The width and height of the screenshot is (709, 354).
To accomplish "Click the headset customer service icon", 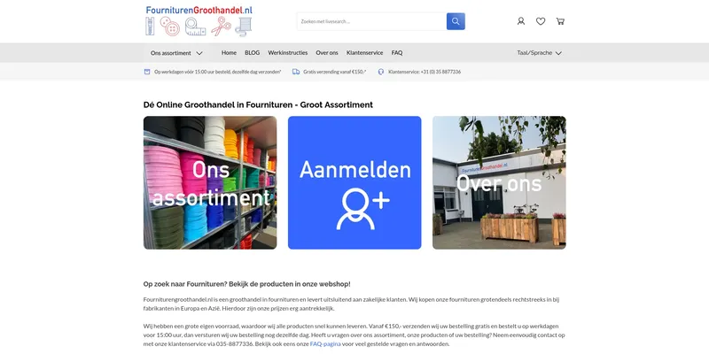I will point(381,72).
